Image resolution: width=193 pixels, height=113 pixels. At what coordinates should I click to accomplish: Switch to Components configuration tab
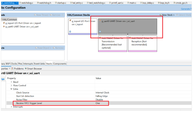click(x=60, y=64)
